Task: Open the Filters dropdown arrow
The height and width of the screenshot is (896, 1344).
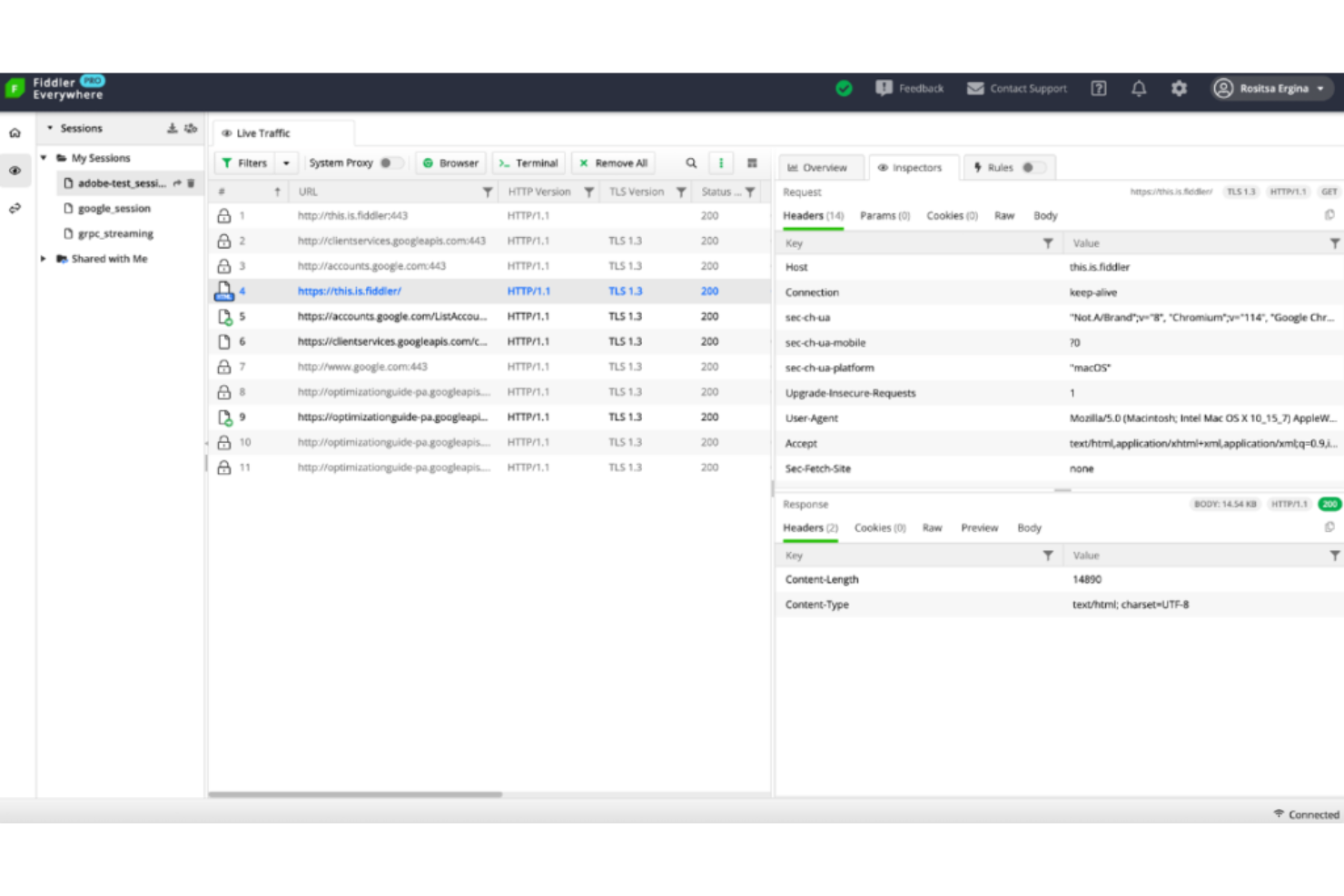Action: 286,163
